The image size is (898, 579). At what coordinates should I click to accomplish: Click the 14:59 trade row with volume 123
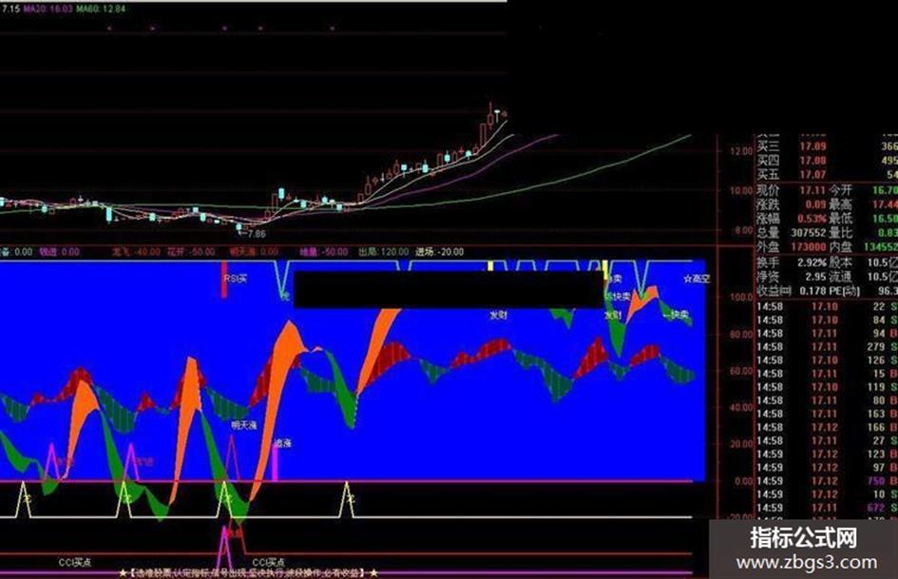pyautogui.click(x=827, y=454)
